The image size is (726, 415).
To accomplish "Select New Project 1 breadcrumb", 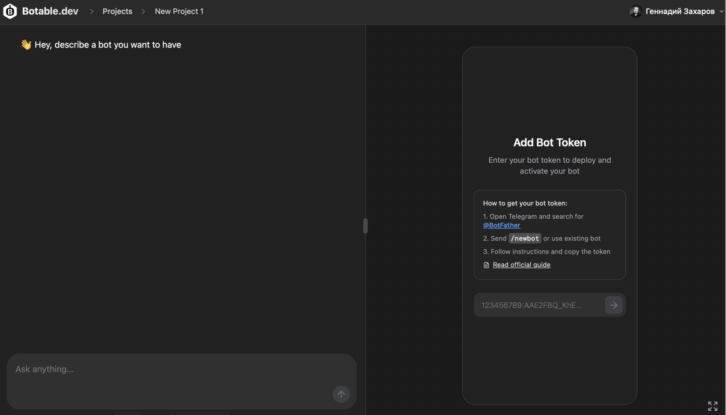I will tap(179, 11).
